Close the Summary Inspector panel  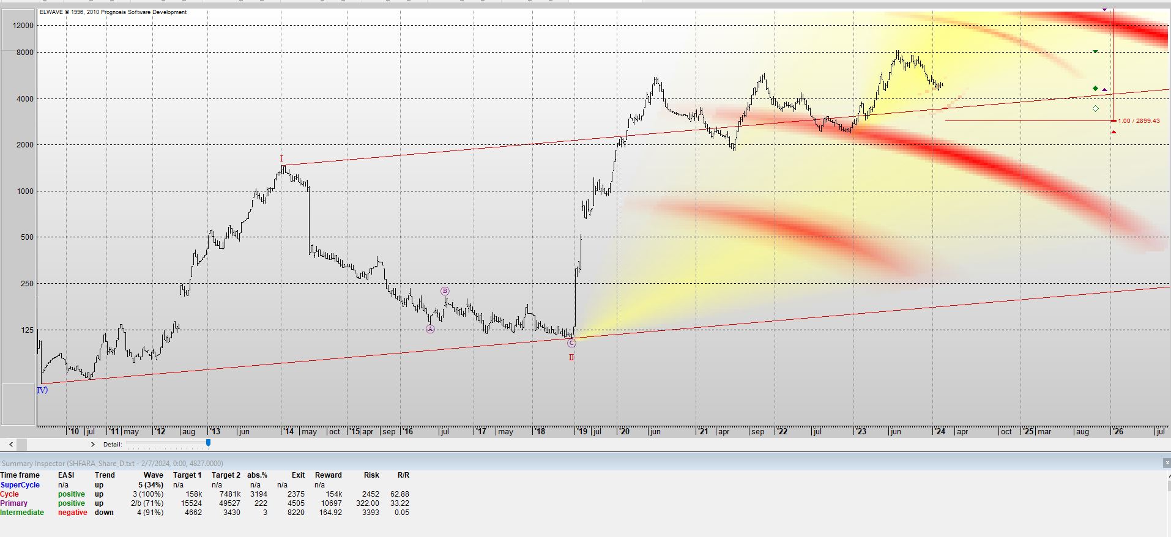pyautogui.click(x=1167, y=463)
